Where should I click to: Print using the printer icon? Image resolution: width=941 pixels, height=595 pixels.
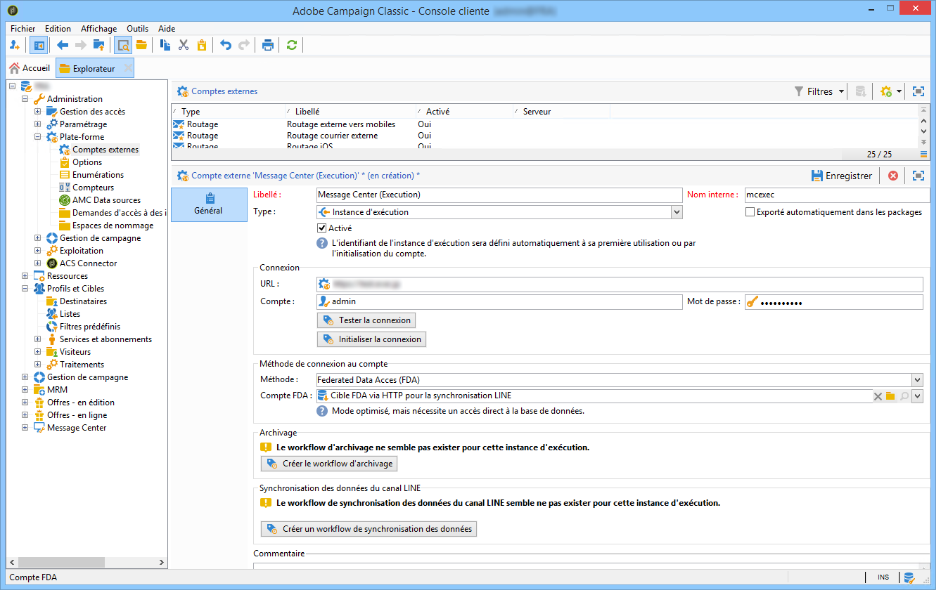(268, 46)
